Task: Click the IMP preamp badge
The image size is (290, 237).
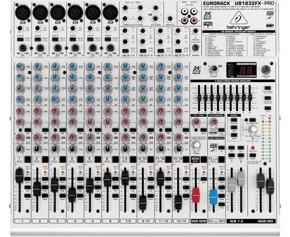Action: coord(270,26)
